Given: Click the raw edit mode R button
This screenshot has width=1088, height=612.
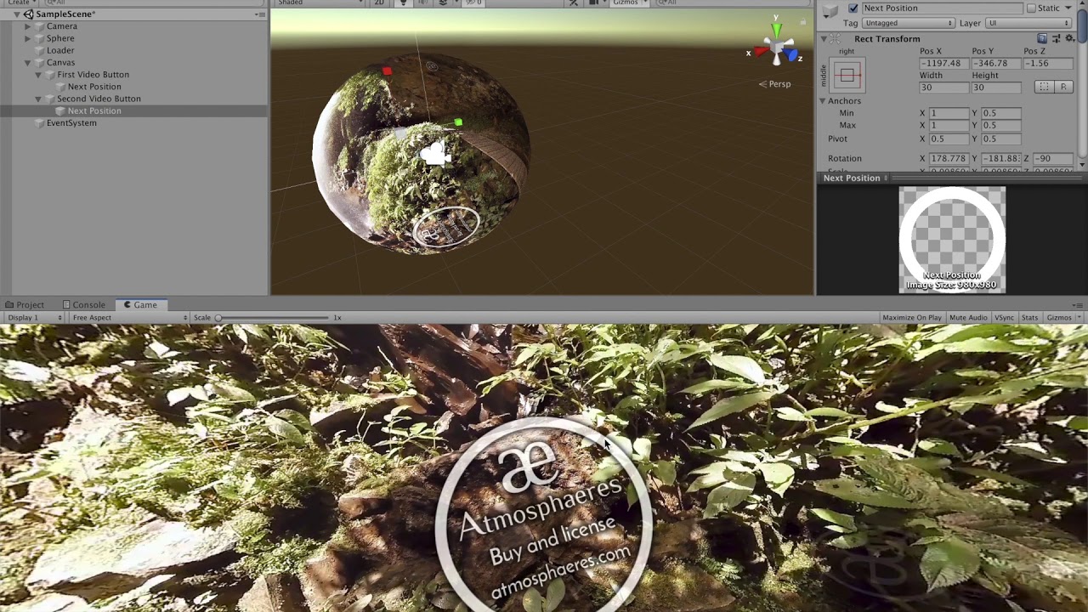Looking at the screenshot, I should tap(1062, 88).
